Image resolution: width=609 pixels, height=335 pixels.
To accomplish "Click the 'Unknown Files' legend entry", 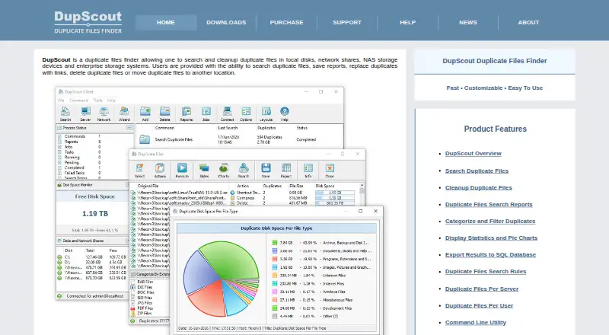I will (x=334, y=275).
